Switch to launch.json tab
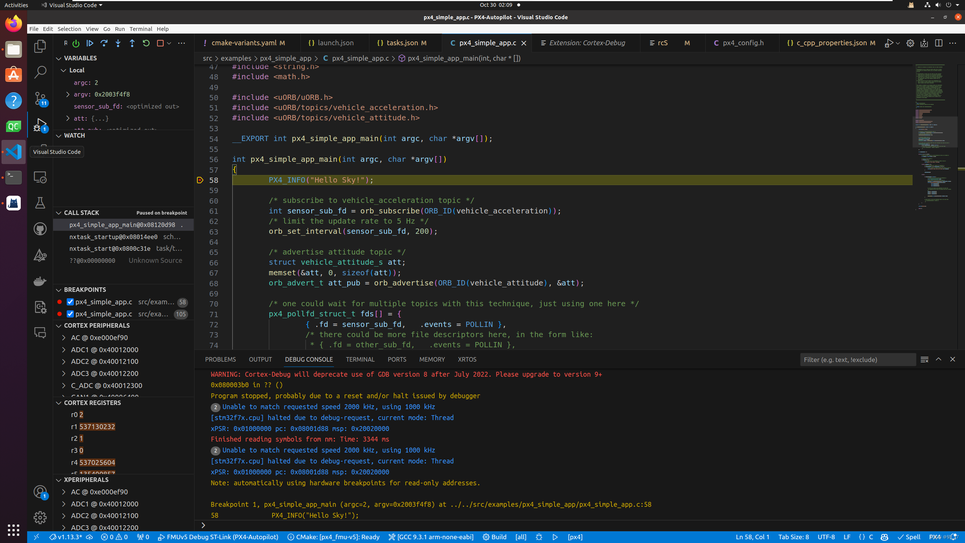The width and height of the screenshot is (965, 543). click(x=335, y=43)
